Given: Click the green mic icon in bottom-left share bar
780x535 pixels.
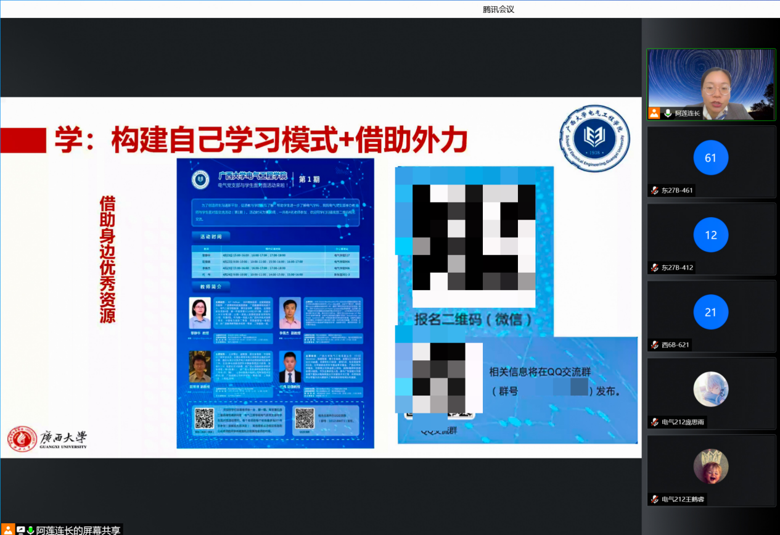Looking at the screenshot, I should (x=30, y=530).
